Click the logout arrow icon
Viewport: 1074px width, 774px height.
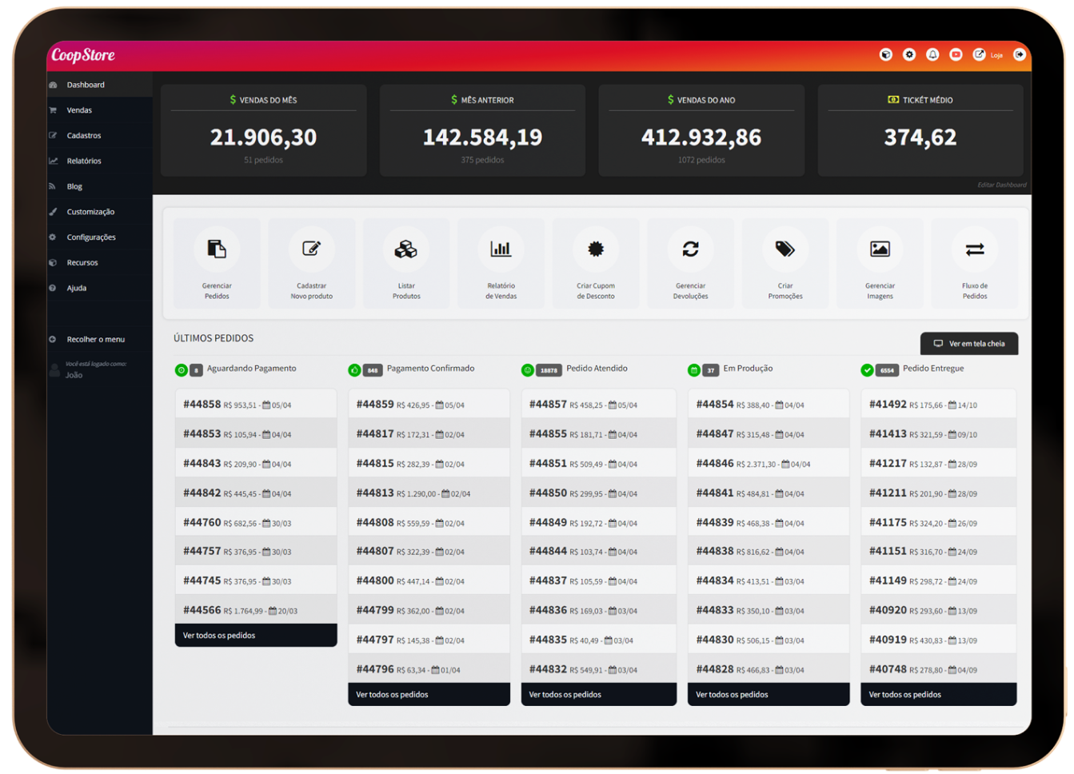click(1019, 54)
